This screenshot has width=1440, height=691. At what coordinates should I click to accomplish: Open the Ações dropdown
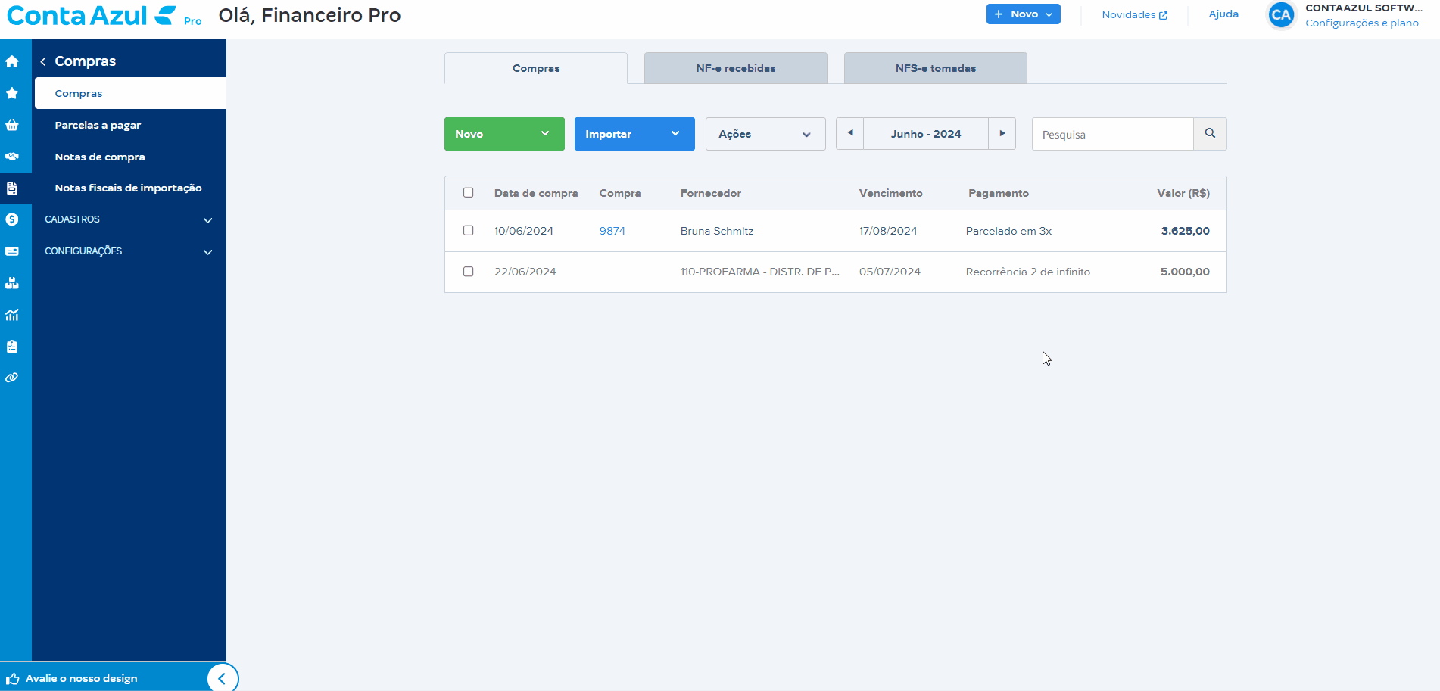click(765, 134)
